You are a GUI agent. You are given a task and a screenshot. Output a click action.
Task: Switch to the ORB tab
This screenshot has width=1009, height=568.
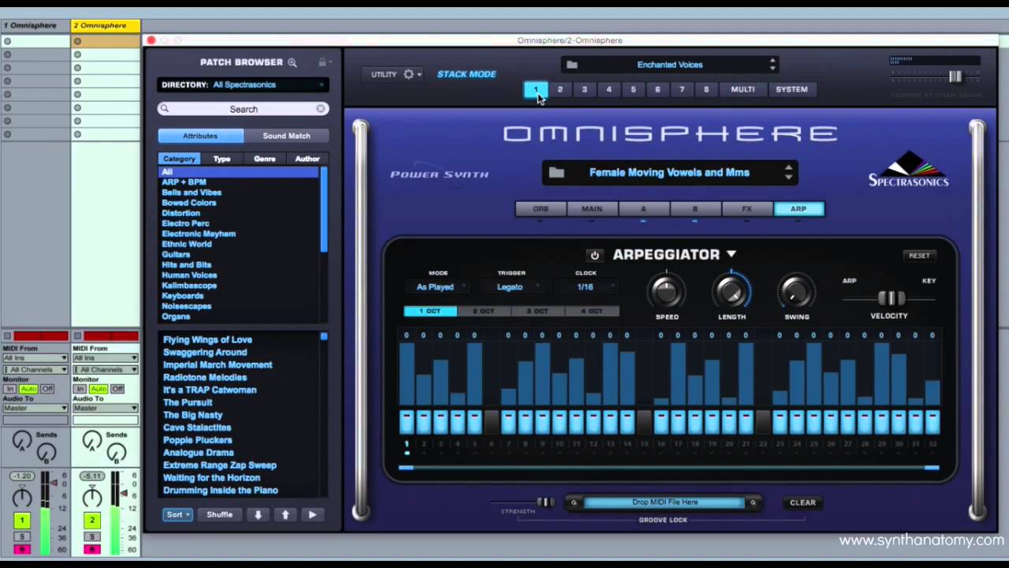point(541,209)
